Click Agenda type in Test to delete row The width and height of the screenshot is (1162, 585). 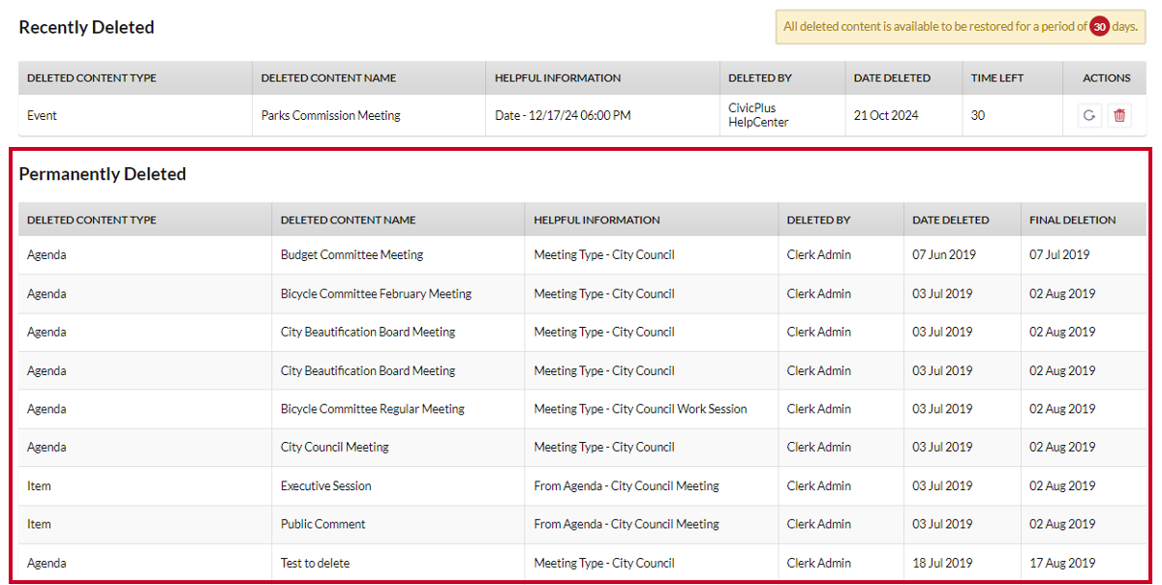tap(46, 563)
